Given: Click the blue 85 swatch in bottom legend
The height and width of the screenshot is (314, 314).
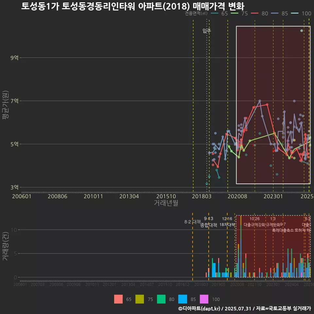Looking at the screenshot, I should 183,299.
